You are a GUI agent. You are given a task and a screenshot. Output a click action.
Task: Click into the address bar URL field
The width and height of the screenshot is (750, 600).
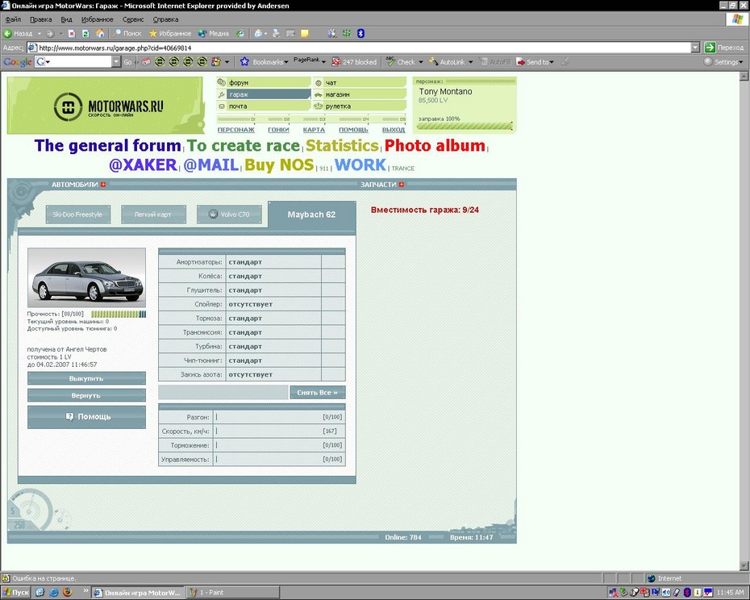tap(359, 48)
